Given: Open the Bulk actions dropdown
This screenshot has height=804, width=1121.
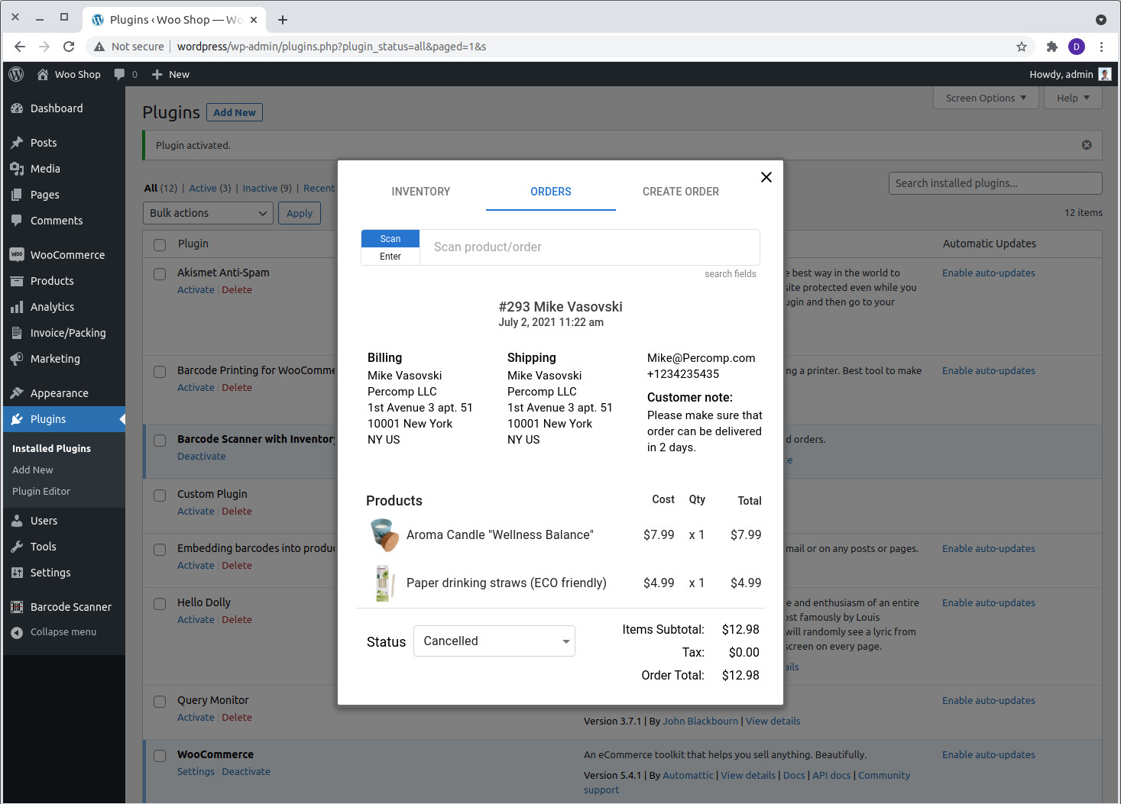Looking at the screenshot, I should 208,213.
